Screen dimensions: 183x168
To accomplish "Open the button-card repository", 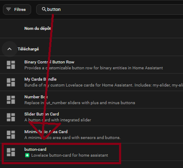I will click(35, 150).
